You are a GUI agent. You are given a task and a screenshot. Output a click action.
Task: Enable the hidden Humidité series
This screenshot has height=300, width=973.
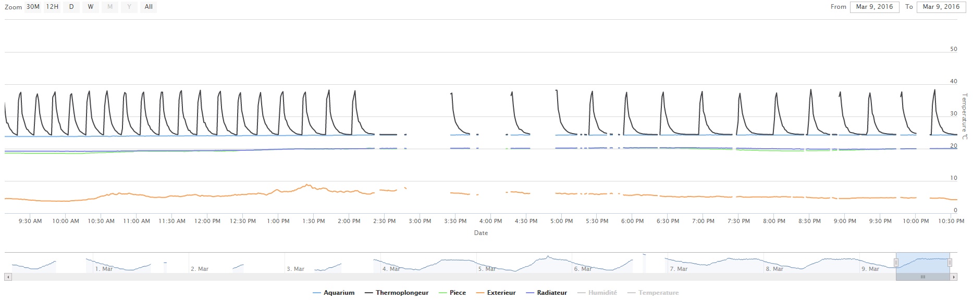[597, 293]
